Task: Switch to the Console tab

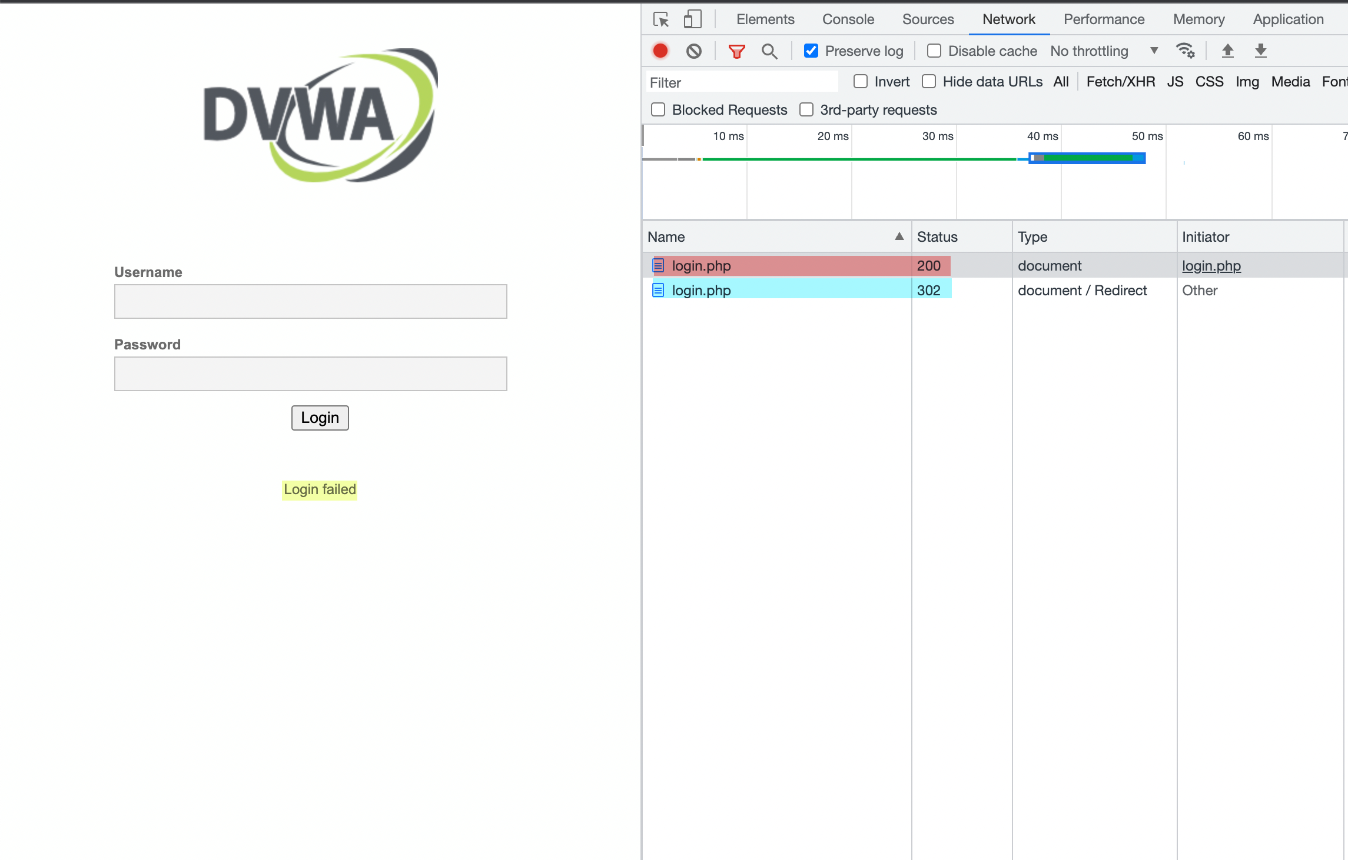Action: [x=848, y=19]
